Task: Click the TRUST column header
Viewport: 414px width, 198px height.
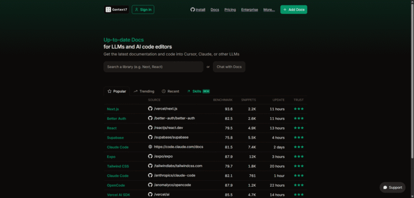Action: pyautogui.click(x=299, y=100)
